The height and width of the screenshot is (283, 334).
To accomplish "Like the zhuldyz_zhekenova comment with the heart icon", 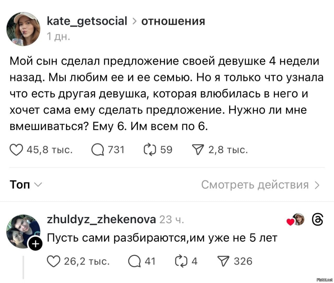I will 53,261.
